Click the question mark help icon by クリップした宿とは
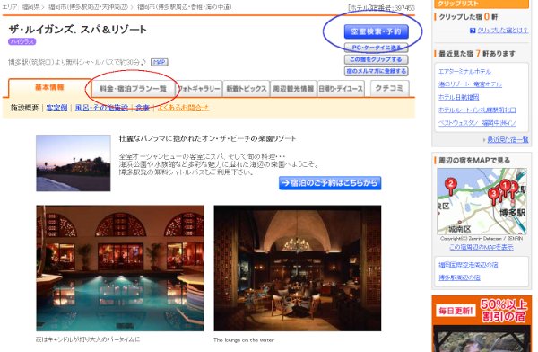The width and height of the screenshot is (538, 352). click(473, 31)
